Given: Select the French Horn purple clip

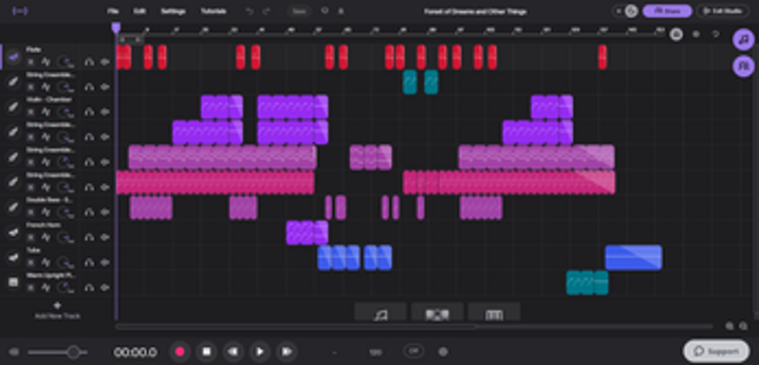Looking at the screenshot, I should (306, 232).
